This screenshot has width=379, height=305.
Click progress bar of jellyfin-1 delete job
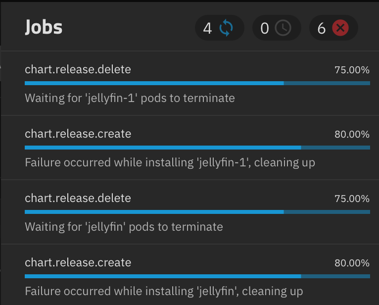[x=197, y=83]
